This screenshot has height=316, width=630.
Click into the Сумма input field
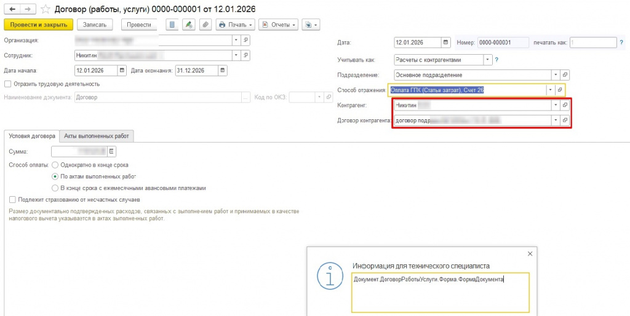79,151
